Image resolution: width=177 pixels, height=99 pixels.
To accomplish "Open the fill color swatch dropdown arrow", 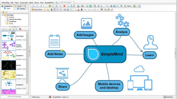I will [76, 10].
